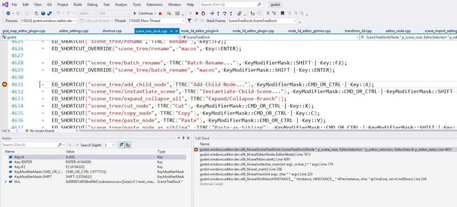The width and height of the screenshot is (457, 207).
Task: Click the Hot Reload flame icon
Action: pos(161,13)
